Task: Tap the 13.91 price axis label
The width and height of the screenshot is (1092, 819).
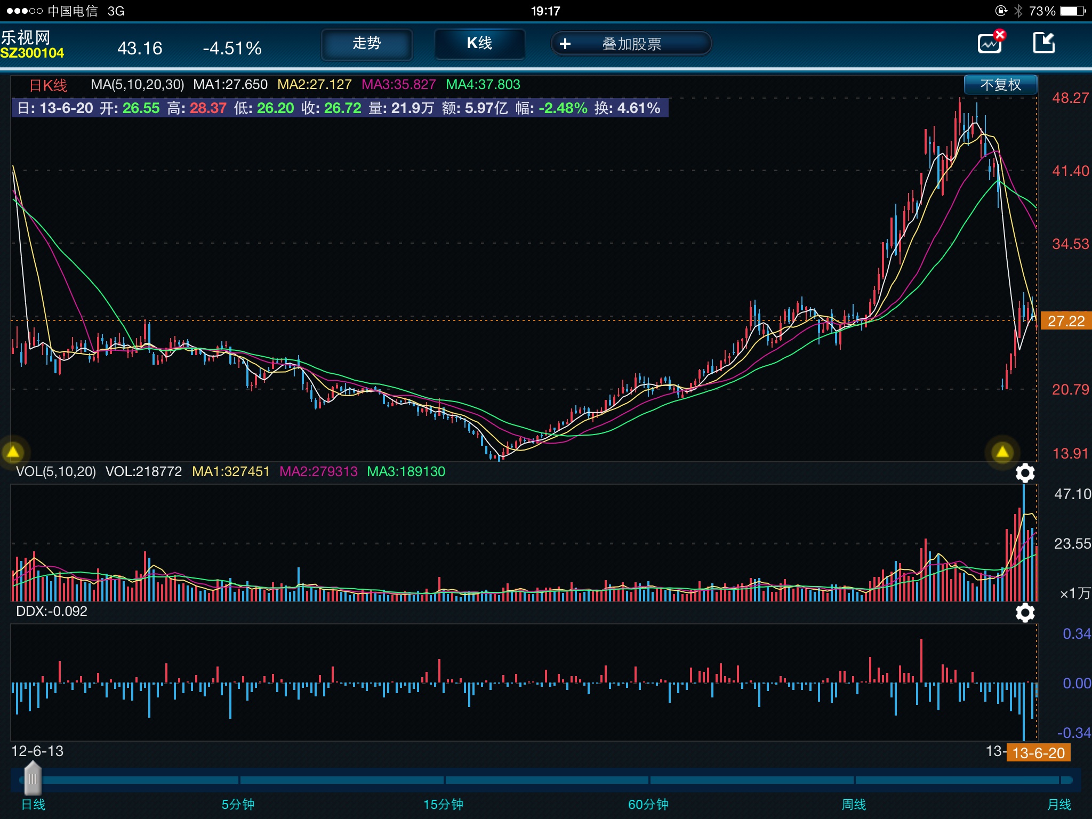Action: coord(1070,454)
